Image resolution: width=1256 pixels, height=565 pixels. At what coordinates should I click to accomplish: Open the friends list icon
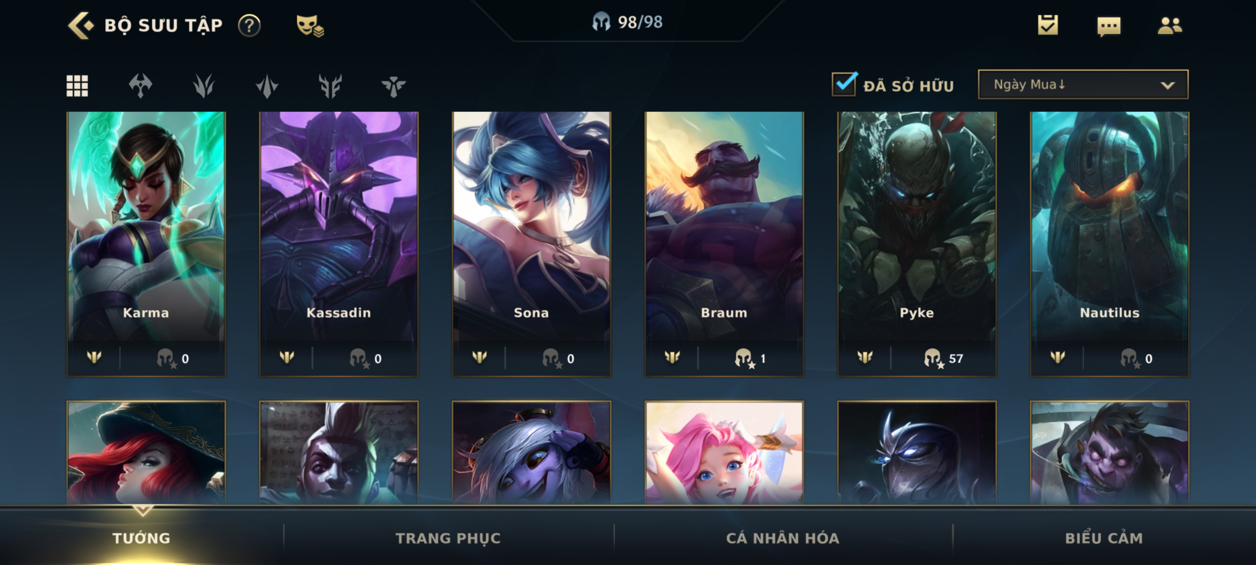1170,26
